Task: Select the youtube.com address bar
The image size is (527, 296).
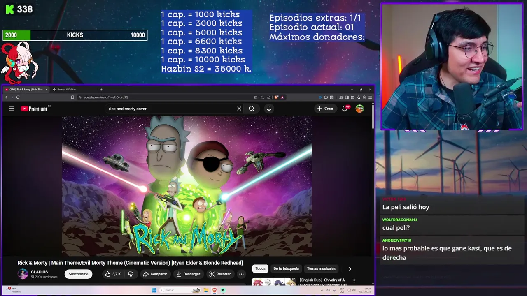Action: coord(165,97)
